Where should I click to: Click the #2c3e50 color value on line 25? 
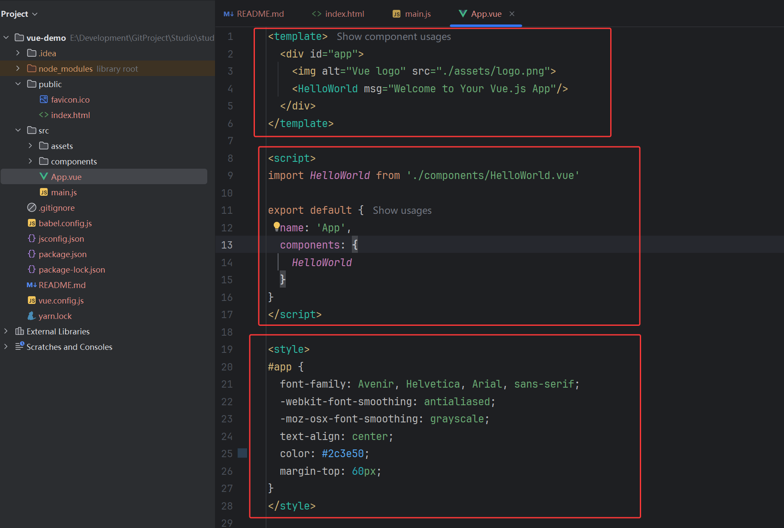[342, 453]
